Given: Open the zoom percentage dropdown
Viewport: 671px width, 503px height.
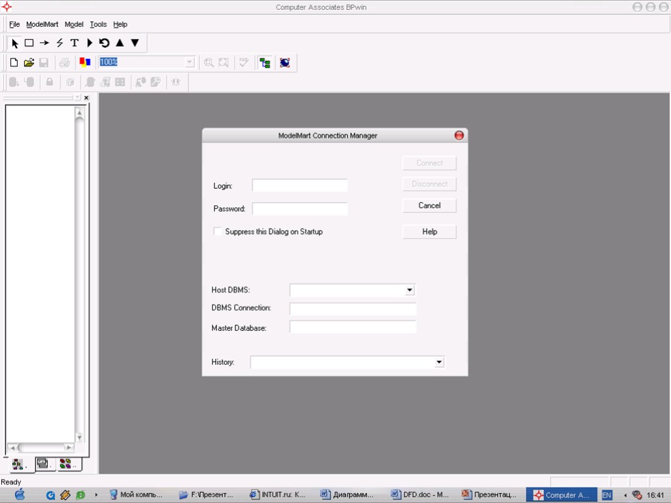Looking at the screenshot, I should click(189, 62).
